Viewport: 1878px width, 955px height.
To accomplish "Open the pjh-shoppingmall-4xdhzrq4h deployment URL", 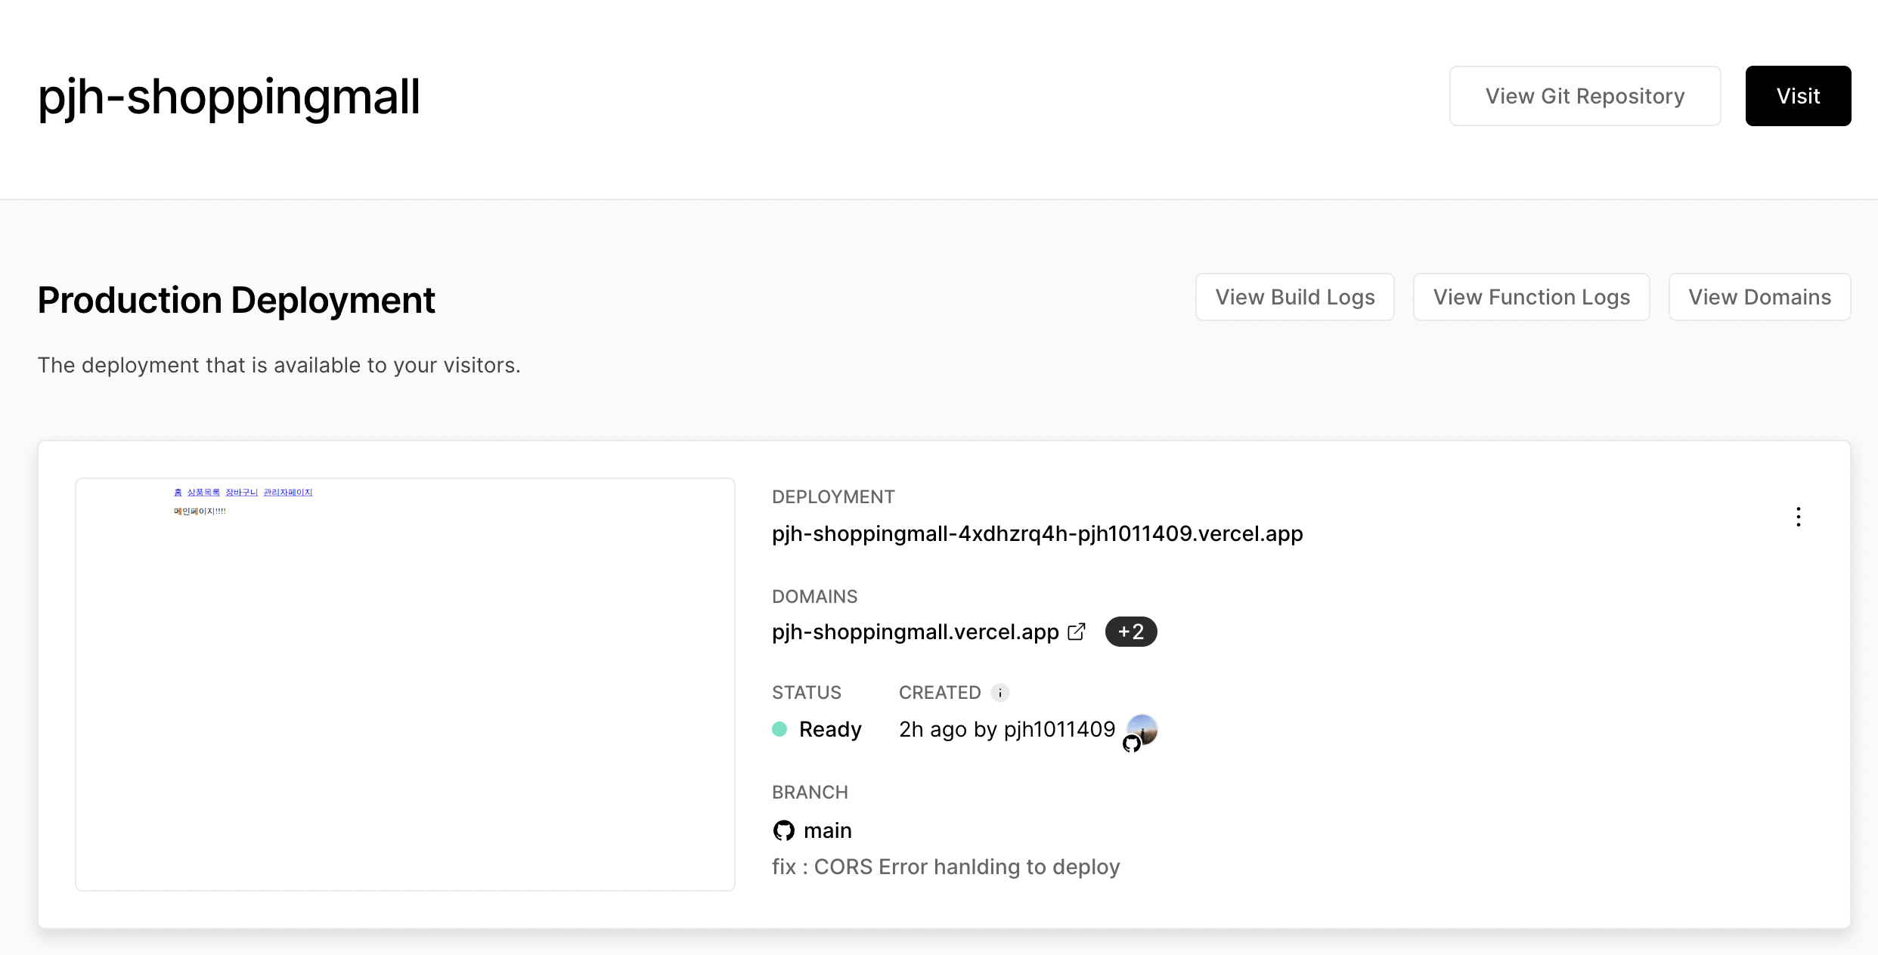I will (1037, 533).
